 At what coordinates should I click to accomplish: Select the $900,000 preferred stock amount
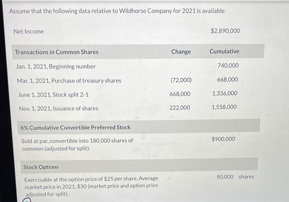pyautogui.click(x=223, y=139)
